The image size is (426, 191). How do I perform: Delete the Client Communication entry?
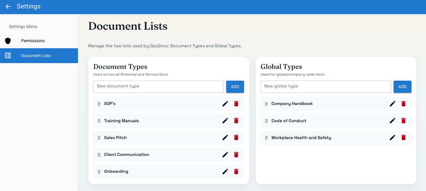(x=236, y=155)
